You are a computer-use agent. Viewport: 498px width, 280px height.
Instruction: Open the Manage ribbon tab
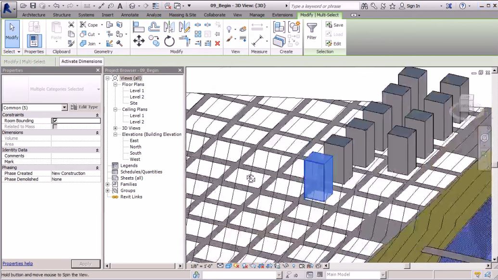click(257, 15)
